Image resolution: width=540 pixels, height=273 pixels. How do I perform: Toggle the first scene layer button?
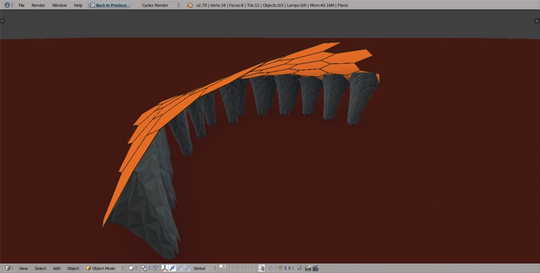click(221, 267)
